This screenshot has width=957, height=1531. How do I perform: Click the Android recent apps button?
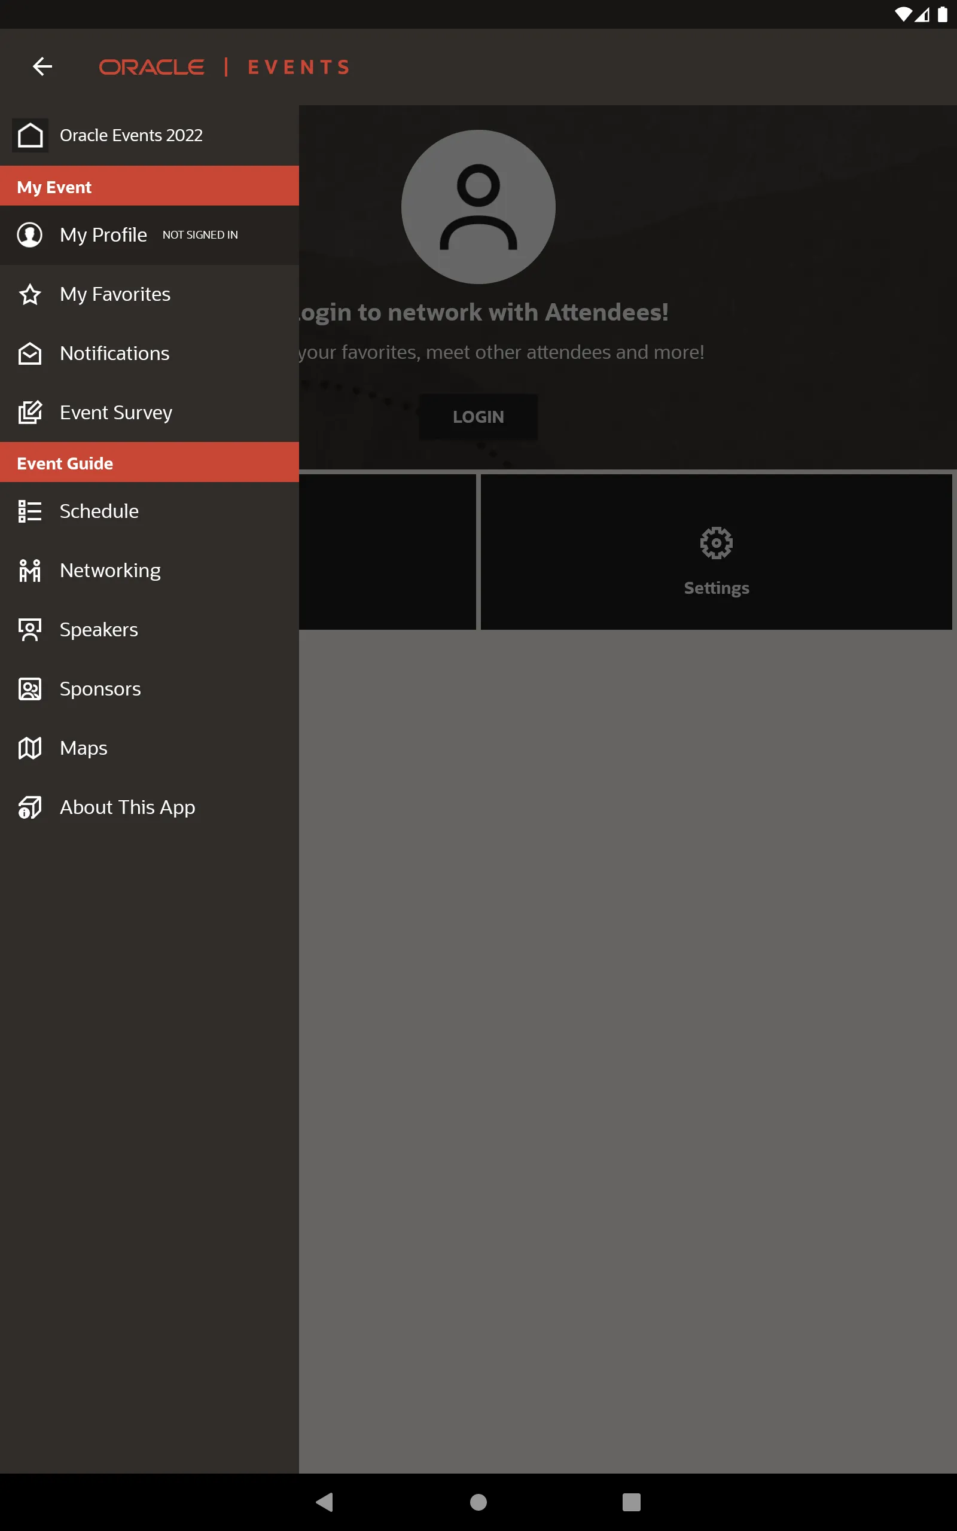[x=632, y=1502]
